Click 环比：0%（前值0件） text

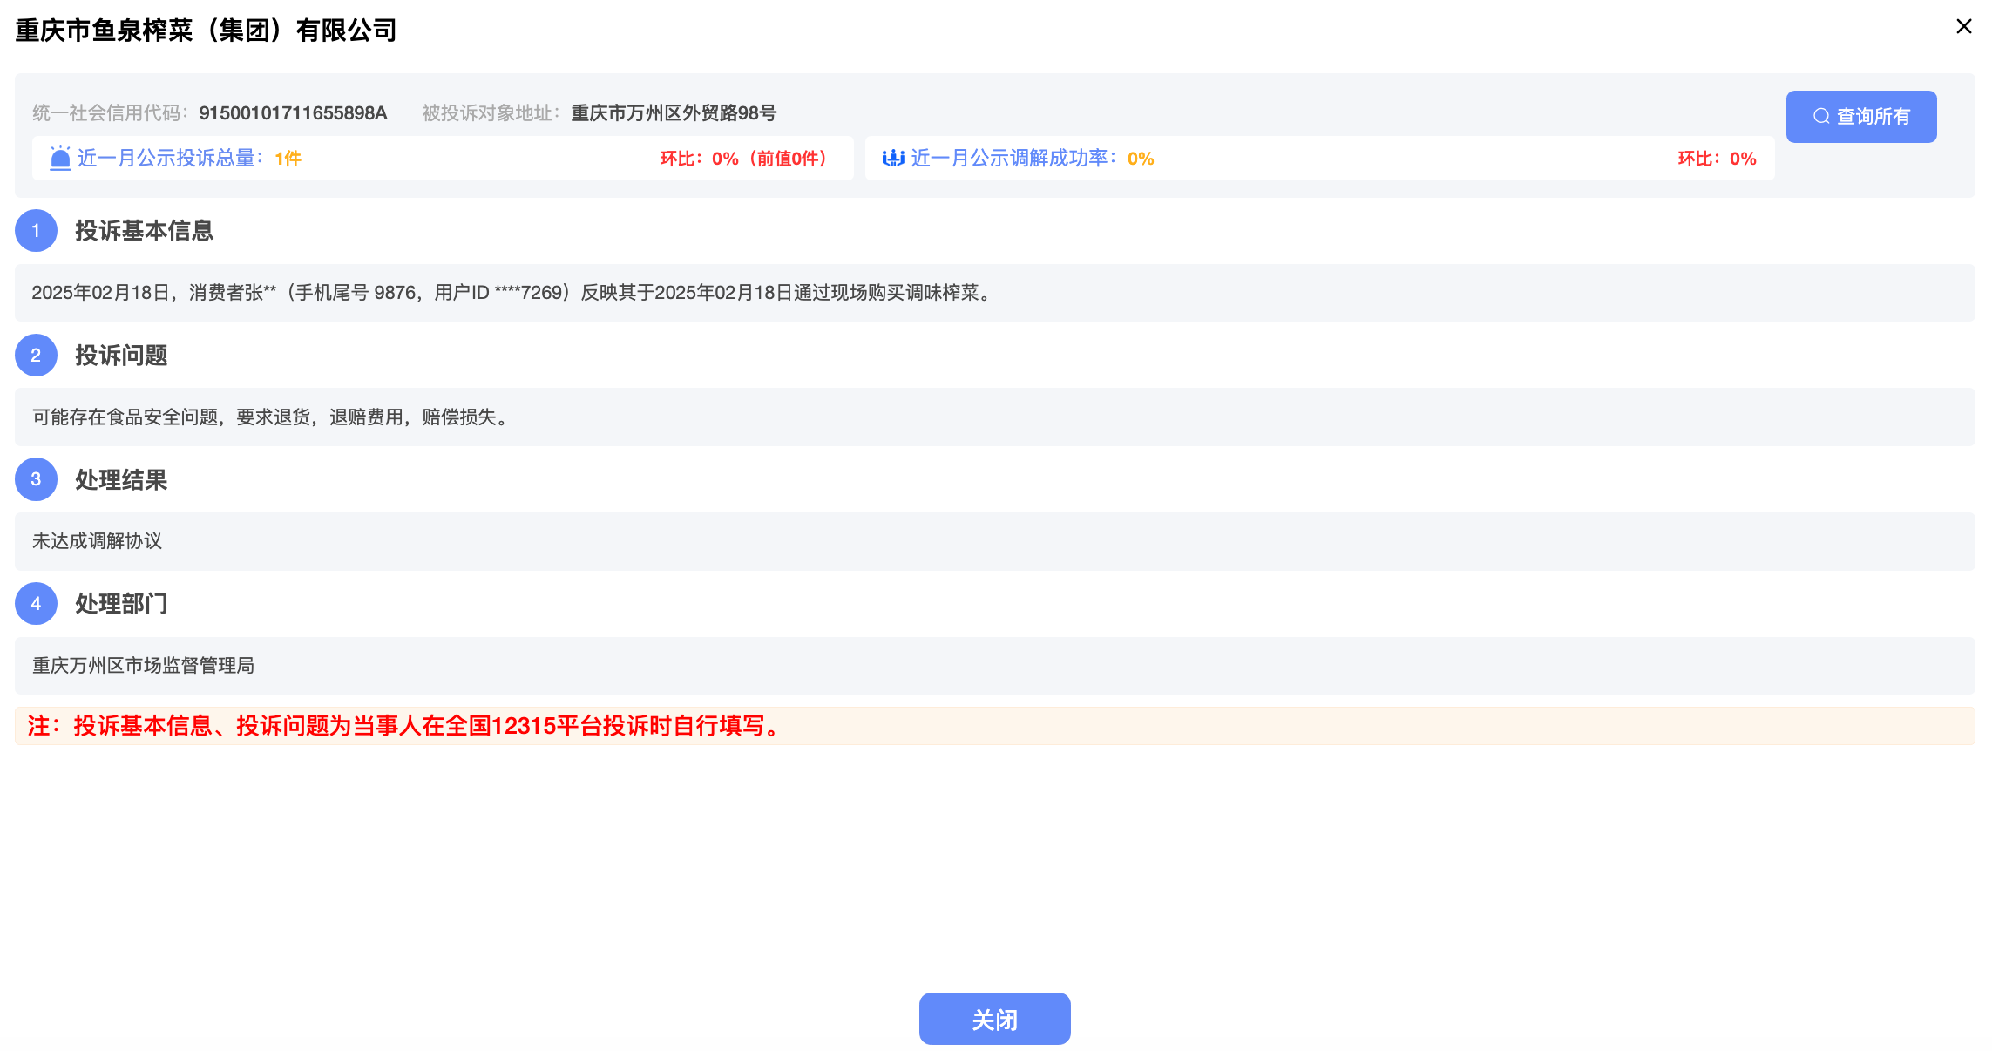[745, 159]
